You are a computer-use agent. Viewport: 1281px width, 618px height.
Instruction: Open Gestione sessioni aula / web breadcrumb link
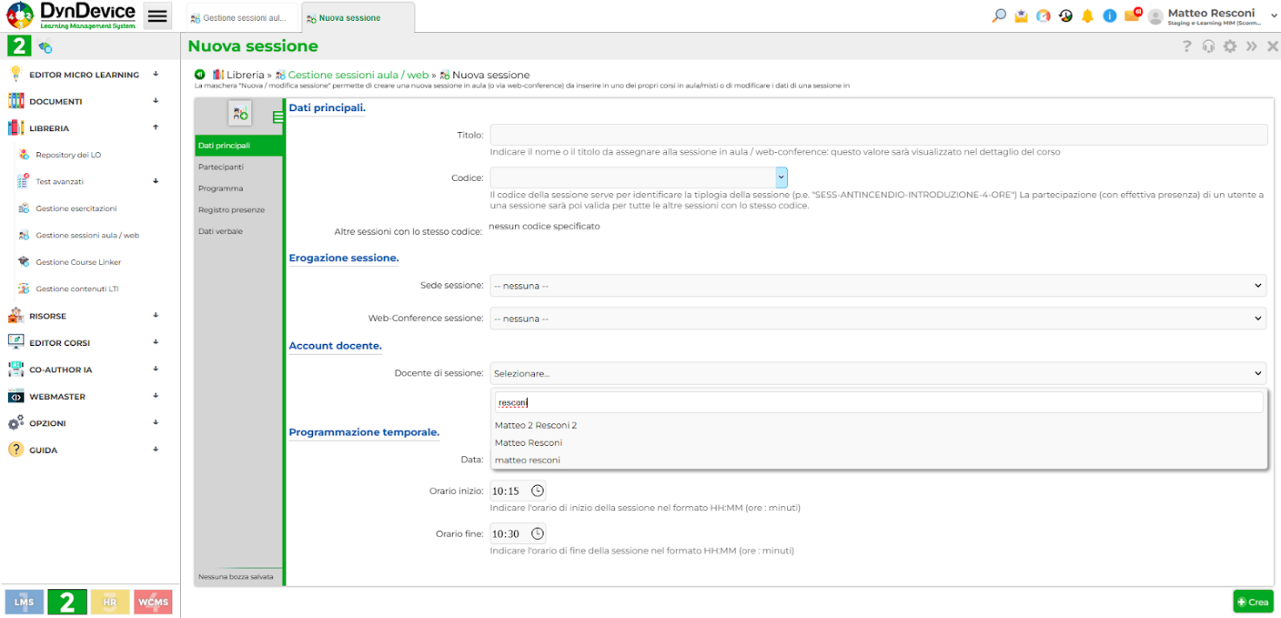[358, 75]
